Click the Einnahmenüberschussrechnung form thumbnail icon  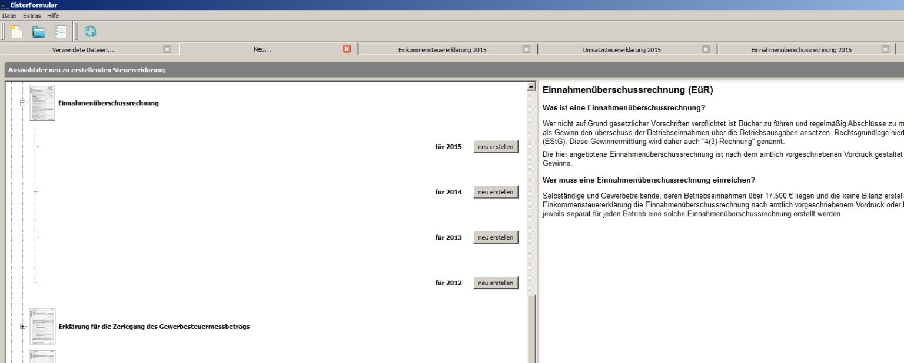click(42, 103)
